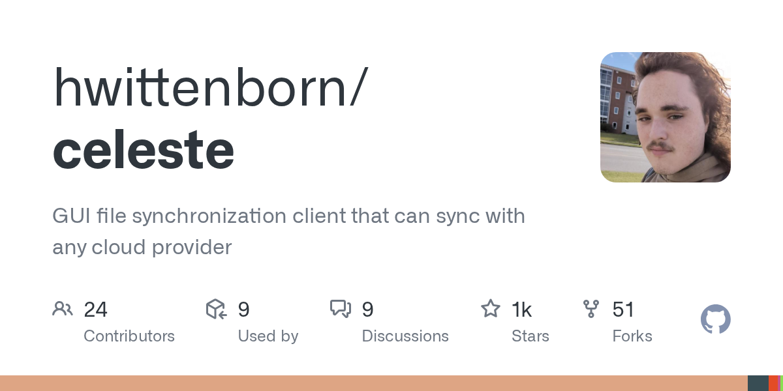
Task: Click the Forks branch icon
Action: 591,309
